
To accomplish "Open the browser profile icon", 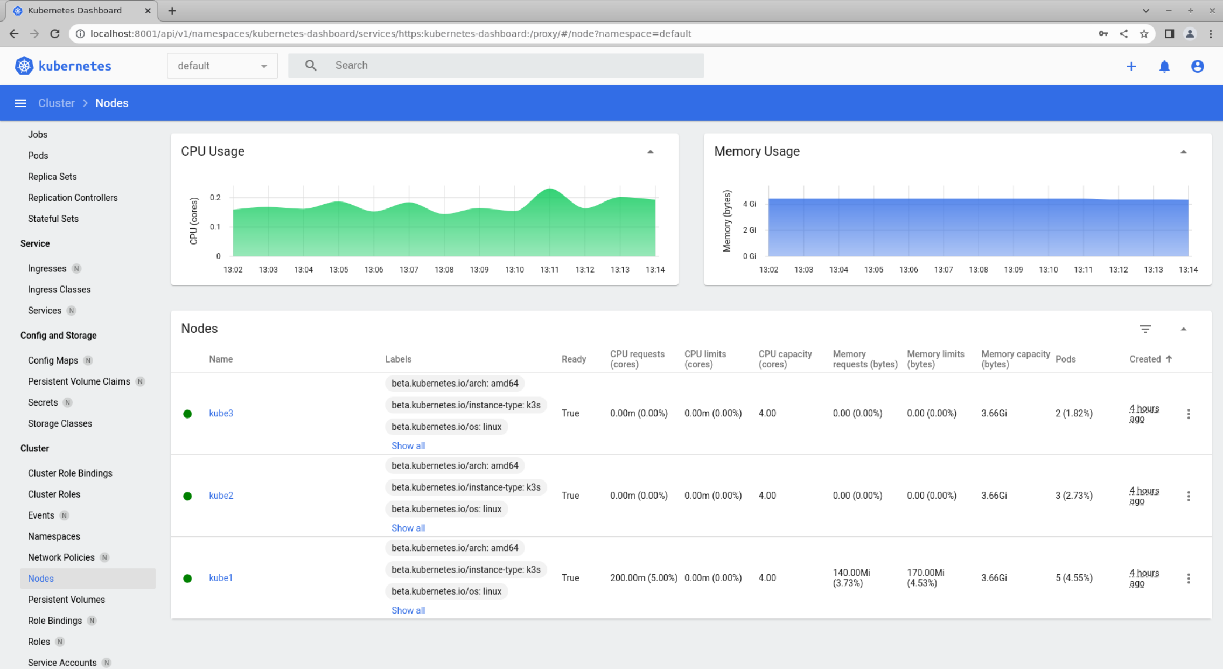I will pyautogui.click(x=1190, y=33).
